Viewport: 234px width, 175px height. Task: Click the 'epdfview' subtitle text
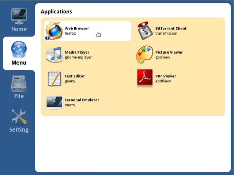(163, 81)
